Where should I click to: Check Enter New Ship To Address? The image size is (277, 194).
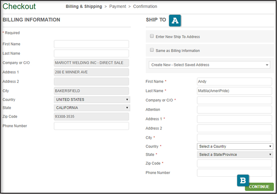tap(152, 37)
